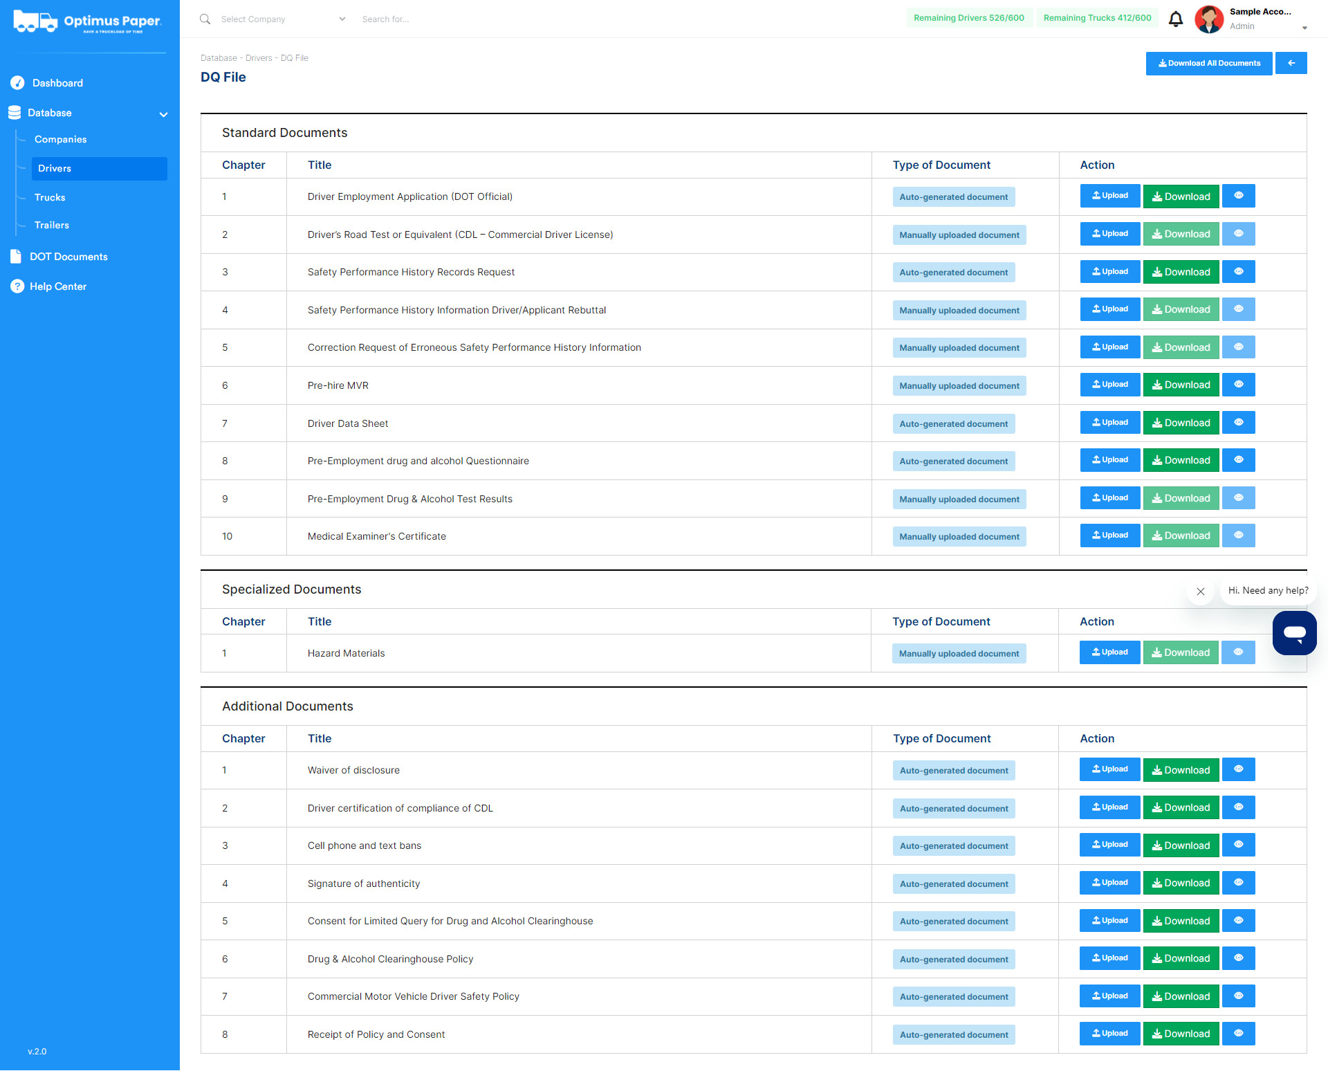View Receipt of Policy and Consent

(x=1238, y=1034)
